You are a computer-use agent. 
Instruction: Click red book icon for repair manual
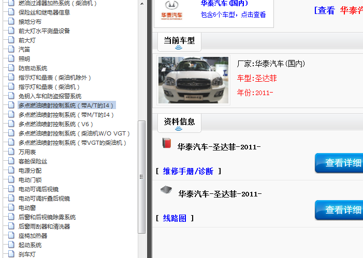coord(167,143)
